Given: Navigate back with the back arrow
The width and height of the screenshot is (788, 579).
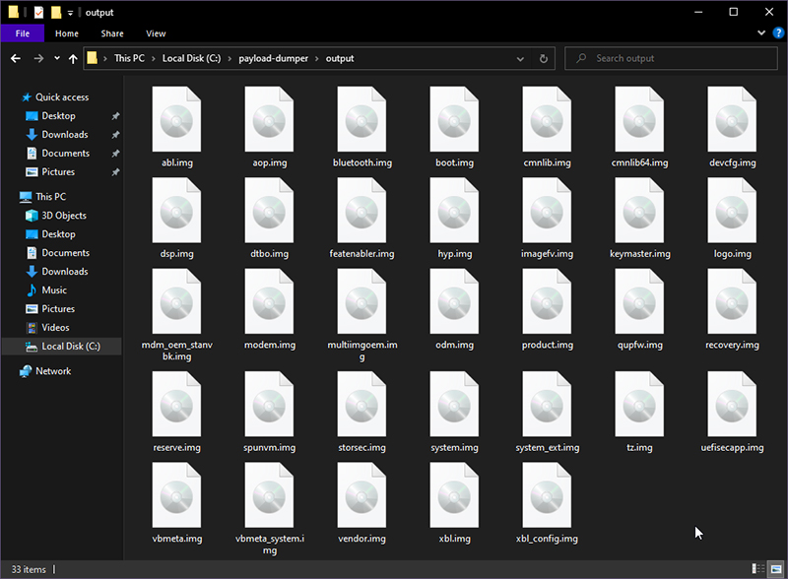Looking at the screenshot, I should [x=15, y=58].
